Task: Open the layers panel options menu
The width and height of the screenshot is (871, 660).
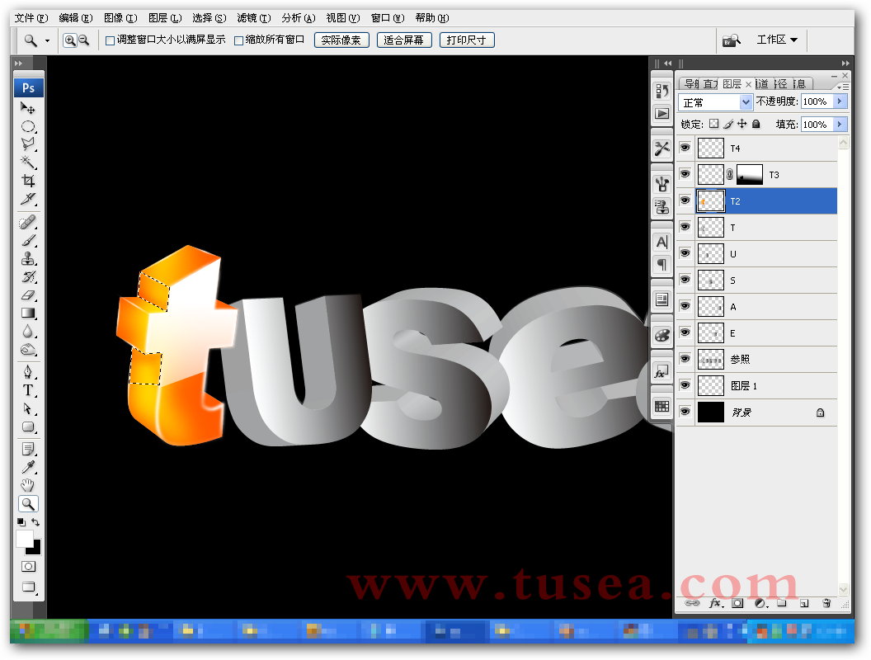Action: pos(843,87)
